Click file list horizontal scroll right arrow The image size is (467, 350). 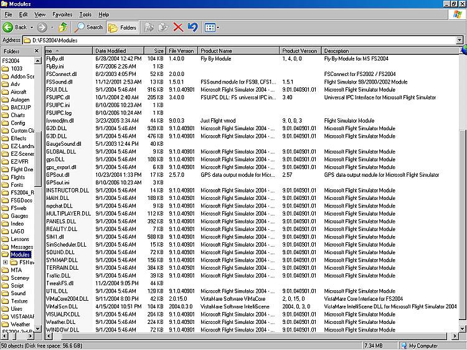pos(455,336)
